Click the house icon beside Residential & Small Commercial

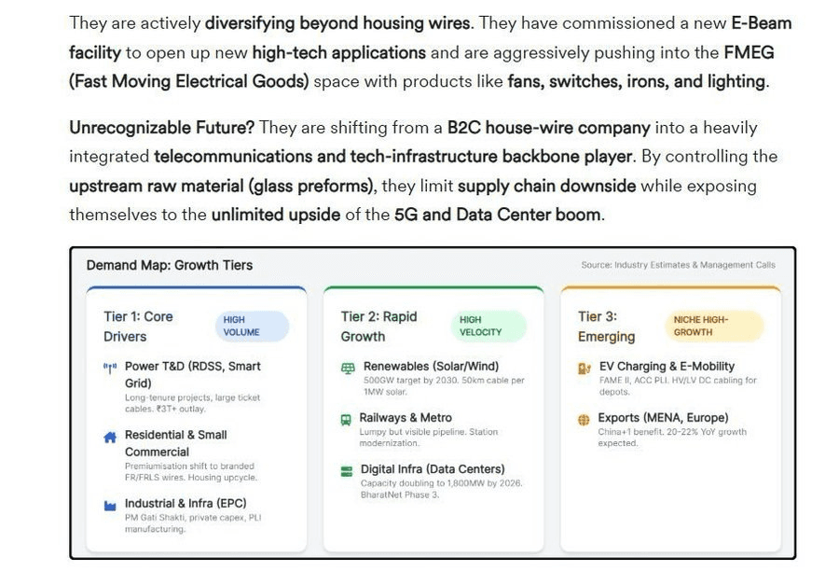tap(110, 436)
